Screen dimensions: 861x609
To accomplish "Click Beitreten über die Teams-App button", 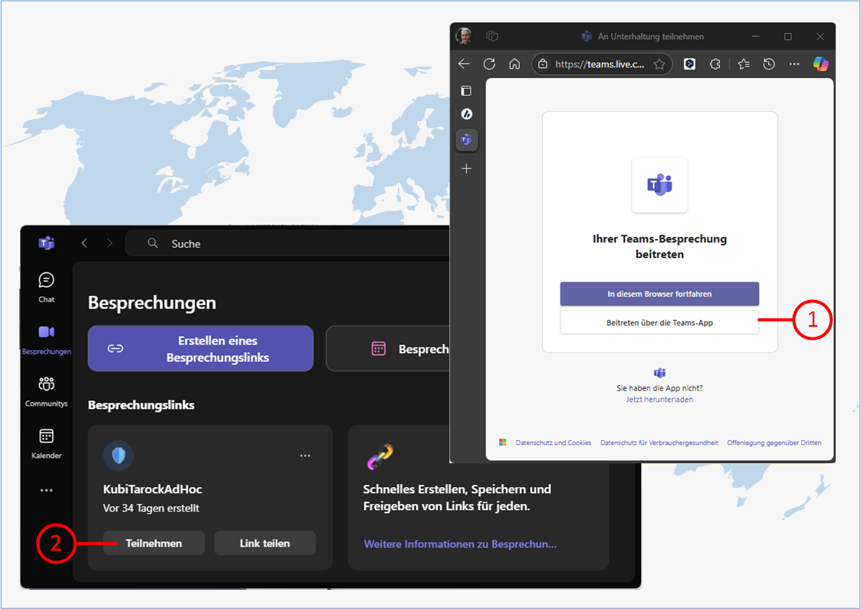I will pyautogui.click(x=659, y=323).
